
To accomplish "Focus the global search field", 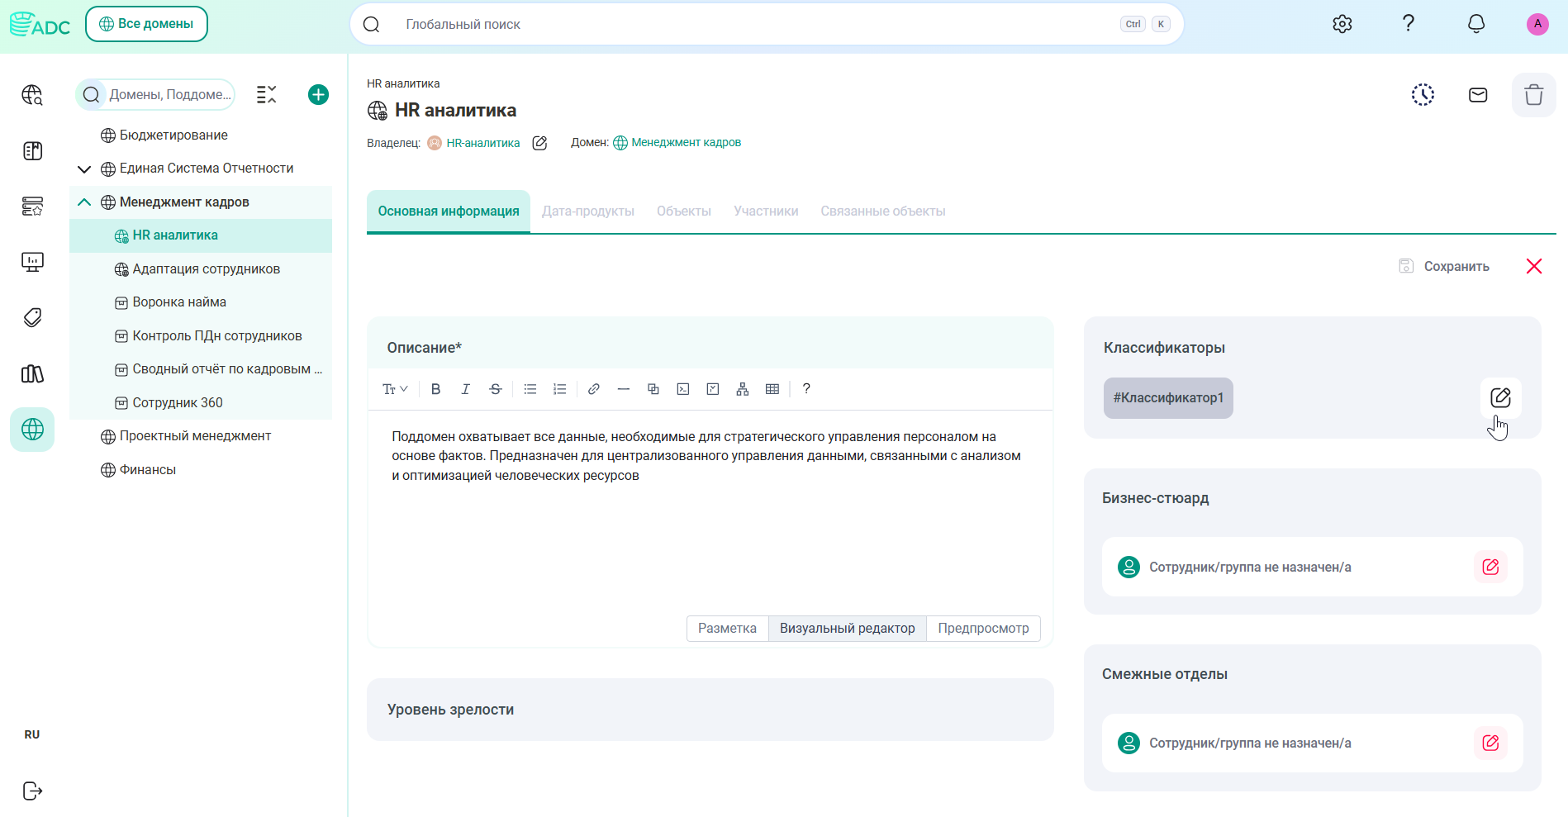I will coord(767,24).
